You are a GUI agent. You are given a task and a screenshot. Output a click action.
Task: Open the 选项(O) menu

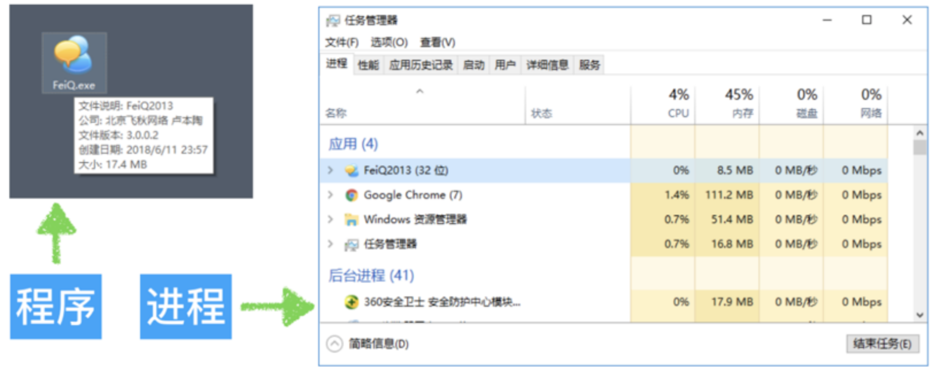pyautogui.click(x=389, y=43)
